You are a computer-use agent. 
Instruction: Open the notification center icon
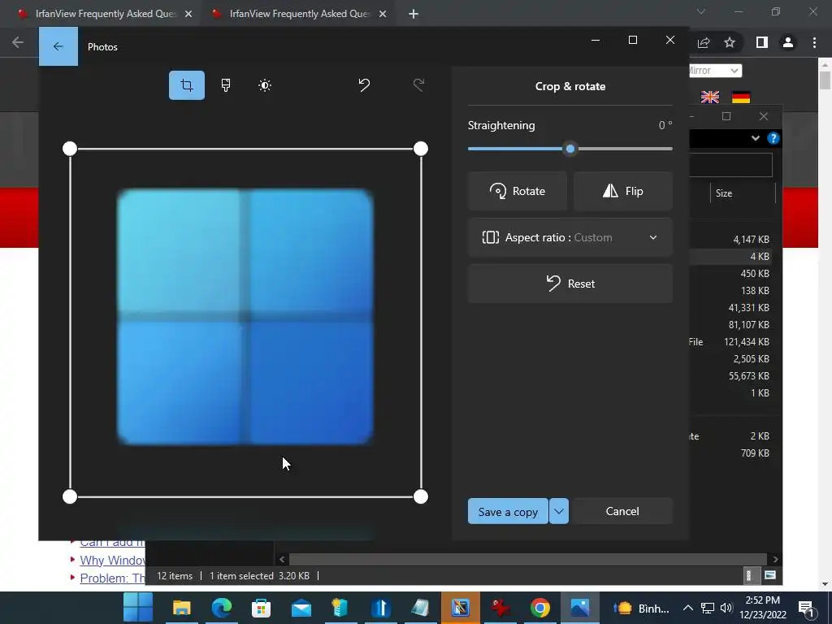[806, 609]
